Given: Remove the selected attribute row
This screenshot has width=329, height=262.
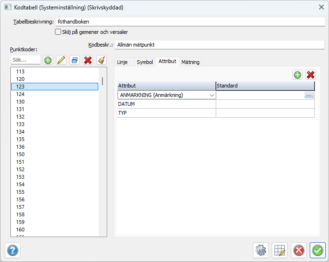Looking at the screenshot, I should [x=311, y=75].
